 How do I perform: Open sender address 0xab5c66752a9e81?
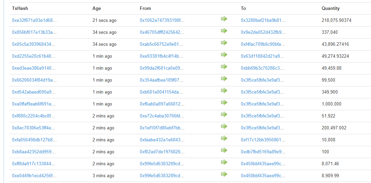pyautogui.click(x=162, y=44)
